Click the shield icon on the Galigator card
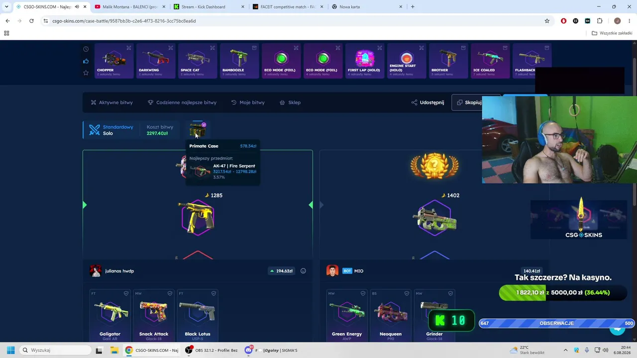 coord(126,293)
